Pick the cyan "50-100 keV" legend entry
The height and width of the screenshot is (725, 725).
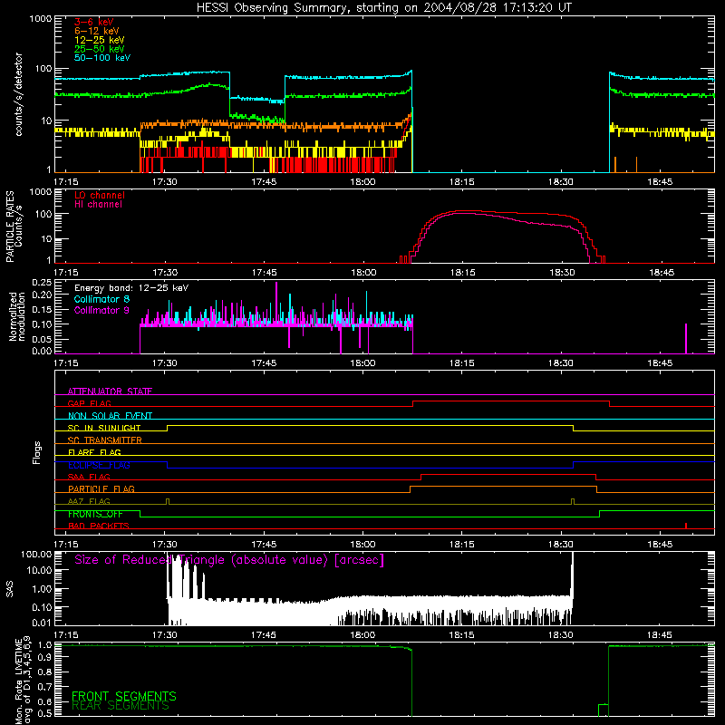102,58
